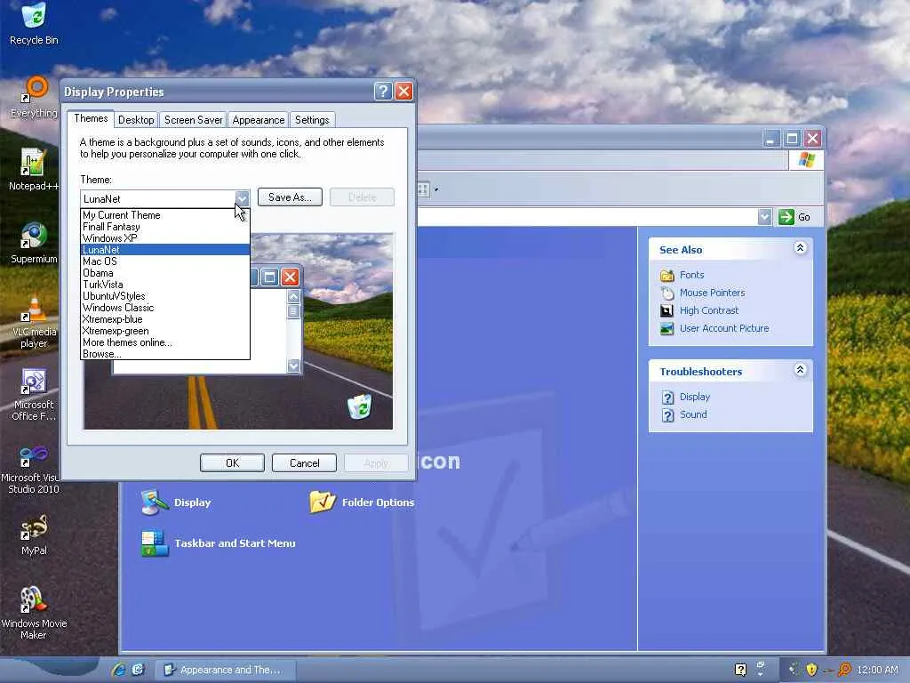Click the Fonts folder icon in See Also
The width and height of the screenshot is (910, 683).
tap(667, 275)
